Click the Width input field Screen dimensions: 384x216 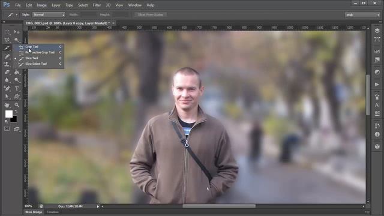(89, 14)
